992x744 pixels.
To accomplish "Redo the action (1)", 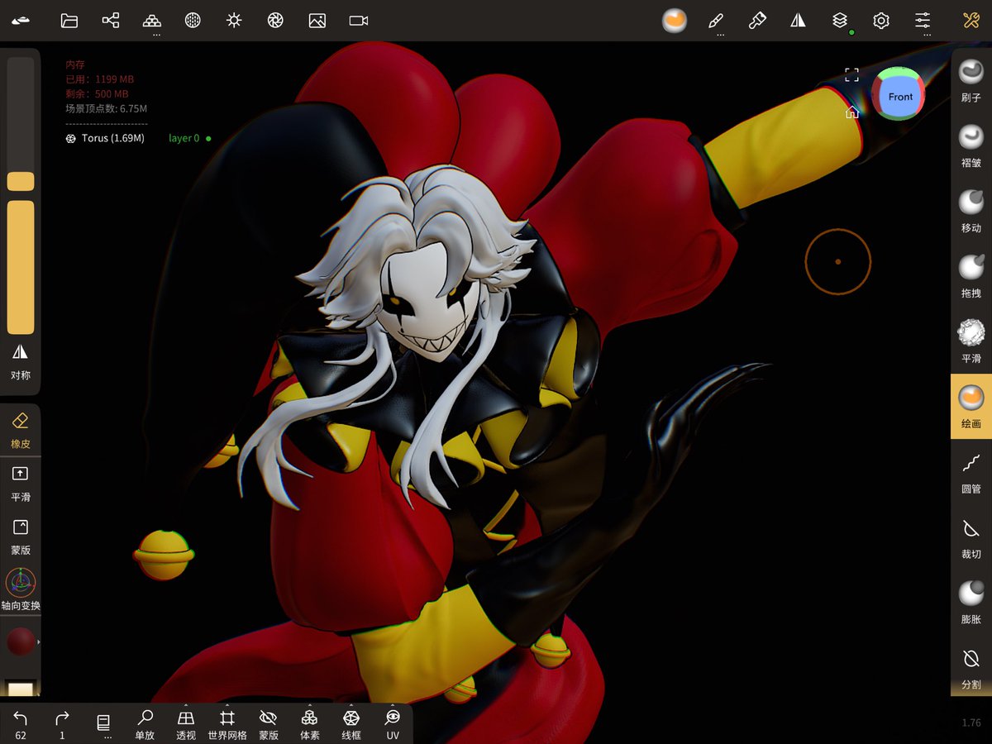I will coord(62,724).
